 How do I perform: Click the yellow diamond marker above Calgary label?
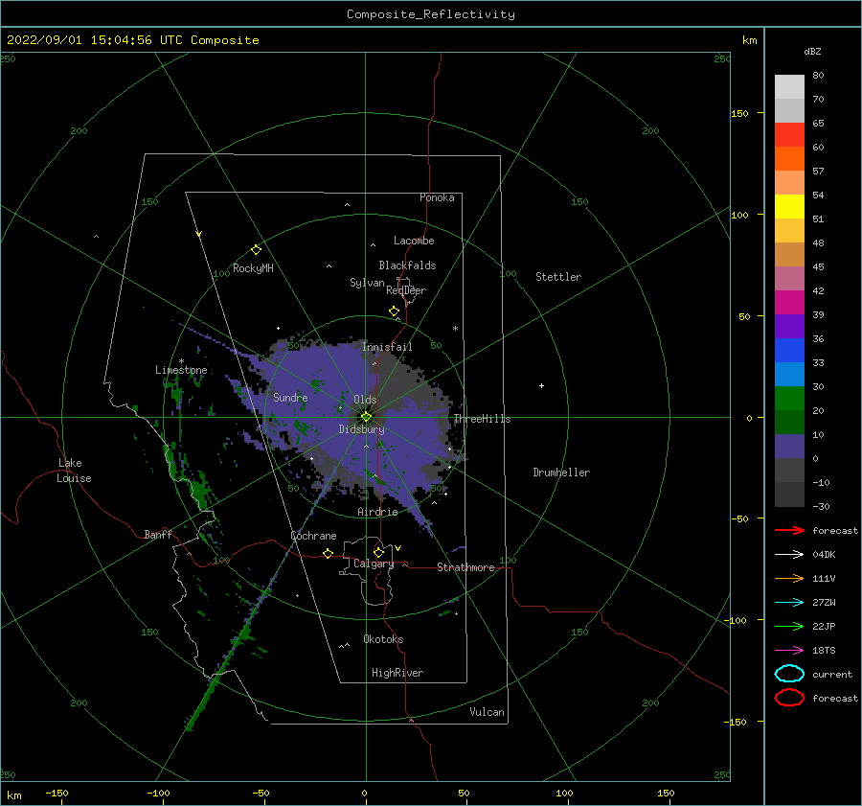(378, 552)
